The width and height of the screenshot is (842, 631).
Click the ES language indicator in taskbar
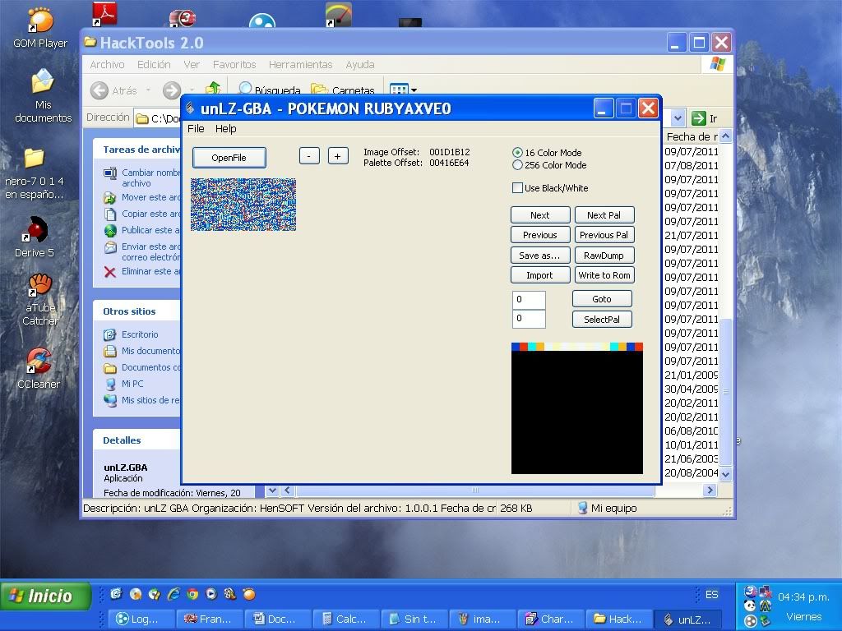click(711, 595)
